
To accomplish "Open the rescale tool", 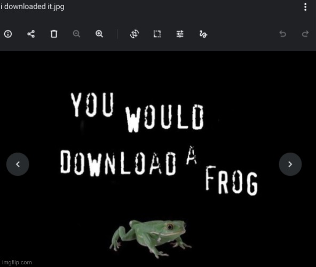I will coord(157,34).
